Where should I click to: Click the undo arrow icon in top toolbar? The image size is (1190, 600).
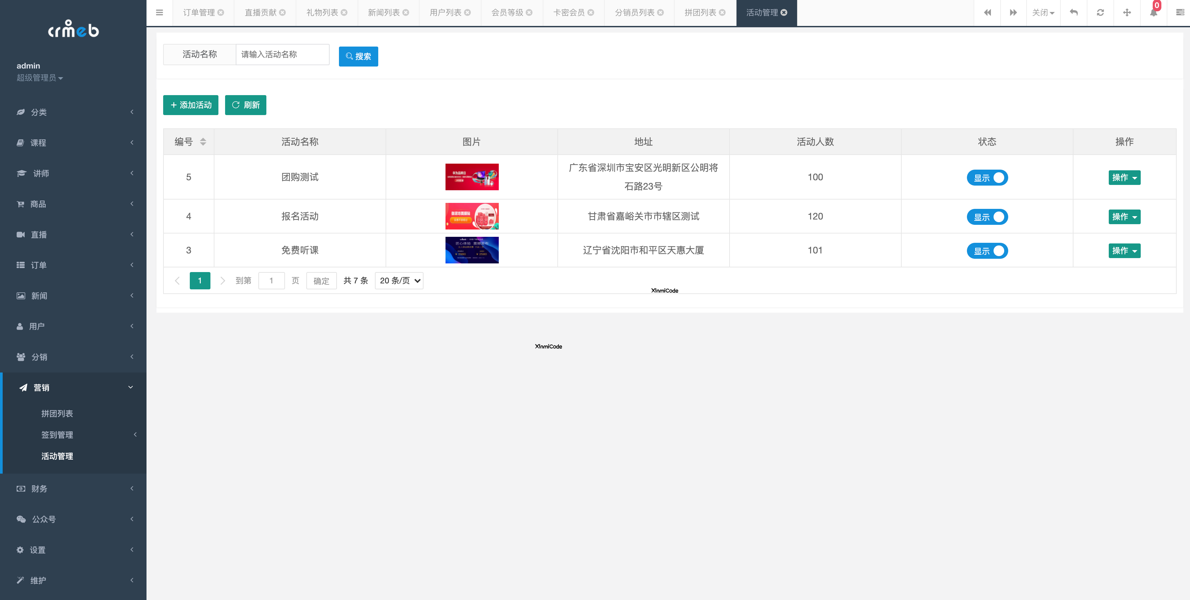pos(1073,12)
